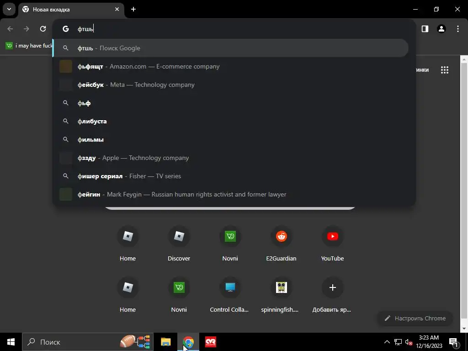This screenshot has height=351, width=468.
Task: Open the Google apps grid icon
Action: 445,70
